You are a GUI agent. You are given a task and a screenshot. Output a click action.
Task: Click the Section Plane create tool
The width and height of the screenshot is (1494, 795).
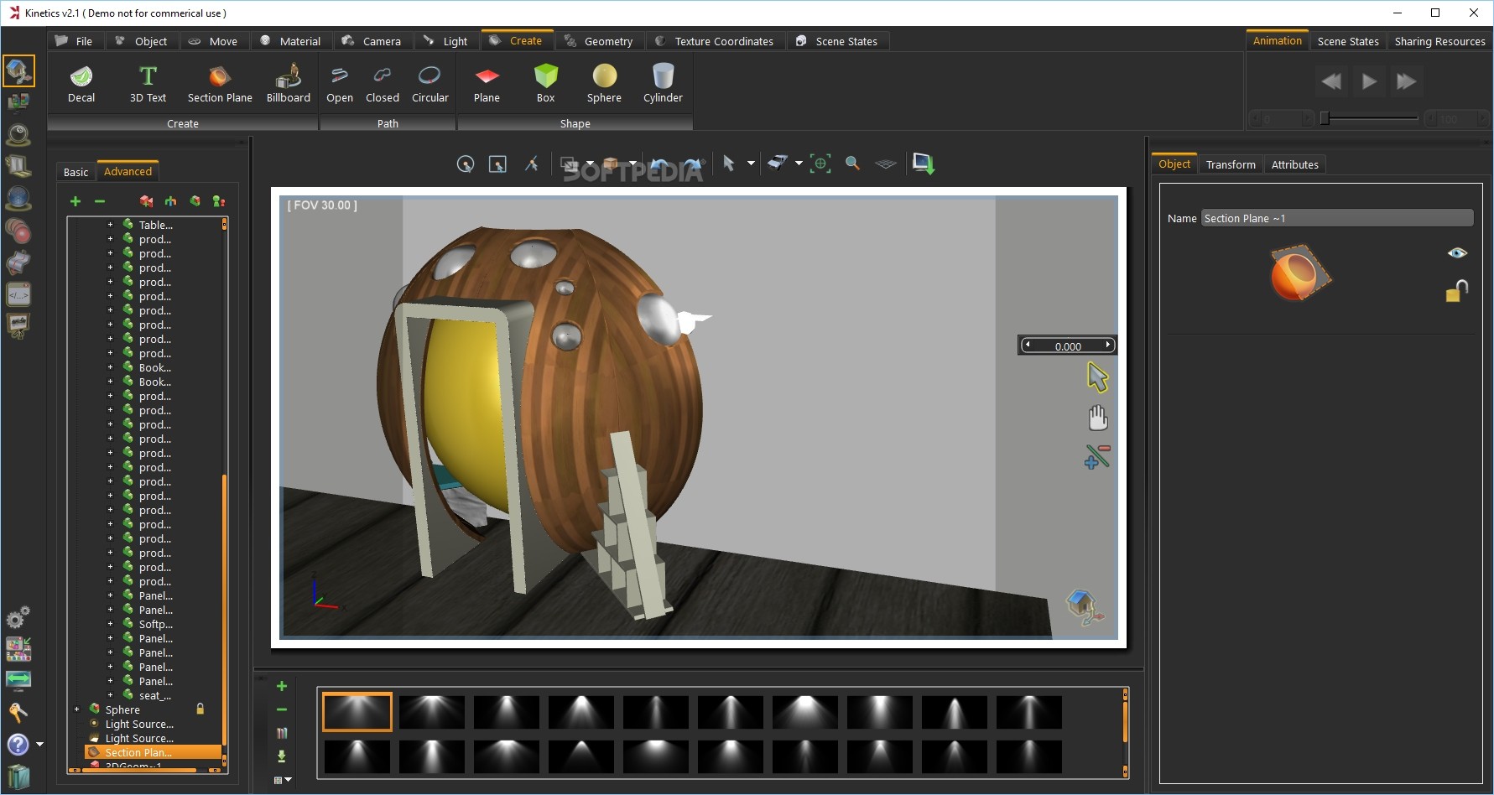(220, 84)
